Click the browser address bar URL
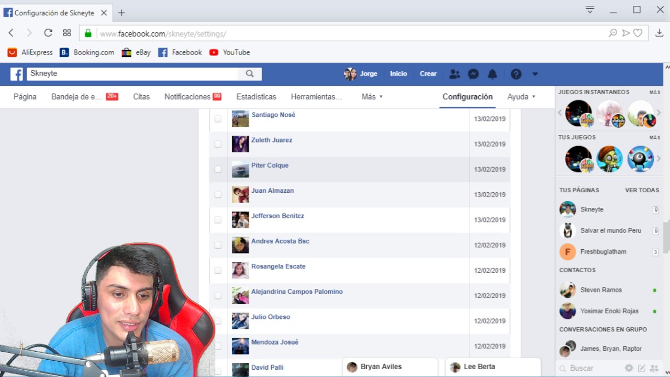Image resolution: width=670 pixels, height=377 pixels. click(163, 34)
